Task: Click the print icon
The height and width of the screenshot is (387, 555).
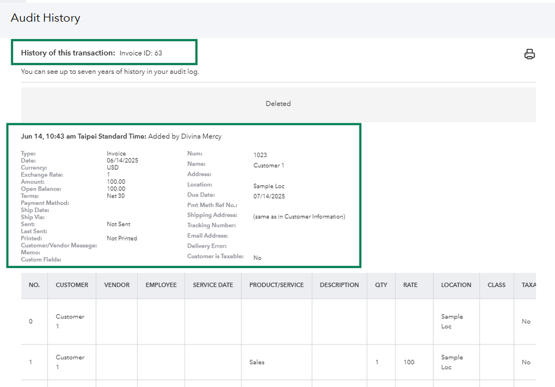Action: click(529, 54)
